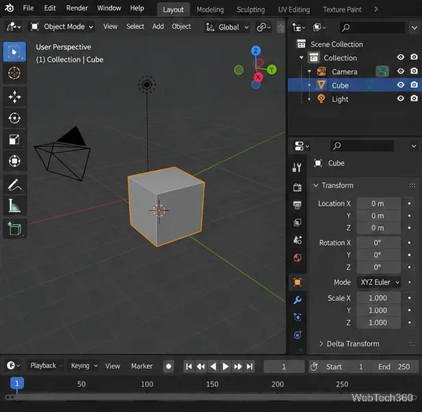422x412 pixels.
Task: Click the X axis on navigation gizmo
Action: pyautogui.click(x=258, y=77)
